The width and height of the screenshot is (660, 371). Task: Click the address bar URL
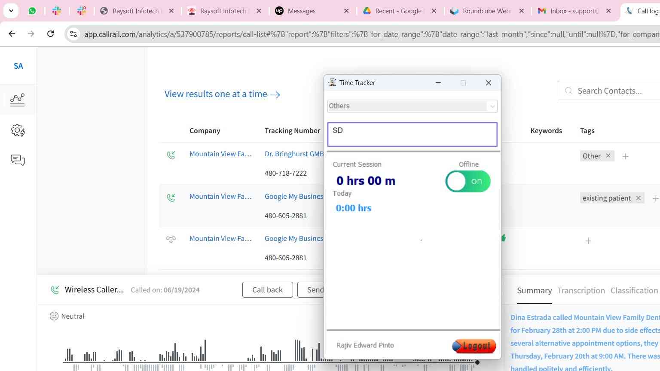coord(372,34)
